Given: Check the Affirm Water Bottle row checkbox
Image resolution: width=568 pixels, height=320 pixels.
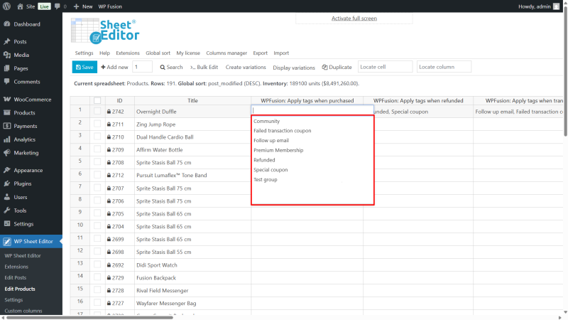Looking at the screenshot, I should pyautogui.click(x=97, y=149).
